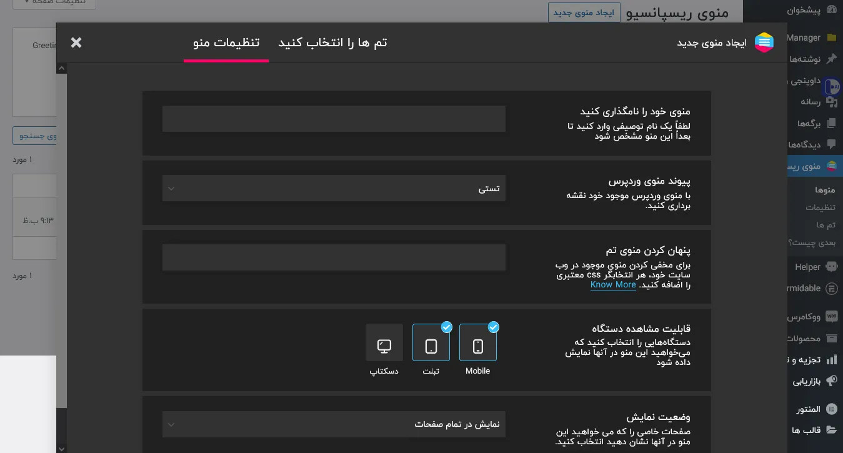The height and width of the screenshot is (453, 843).
Task: Open Helper icon in sidebar
Action: point(831,267)
